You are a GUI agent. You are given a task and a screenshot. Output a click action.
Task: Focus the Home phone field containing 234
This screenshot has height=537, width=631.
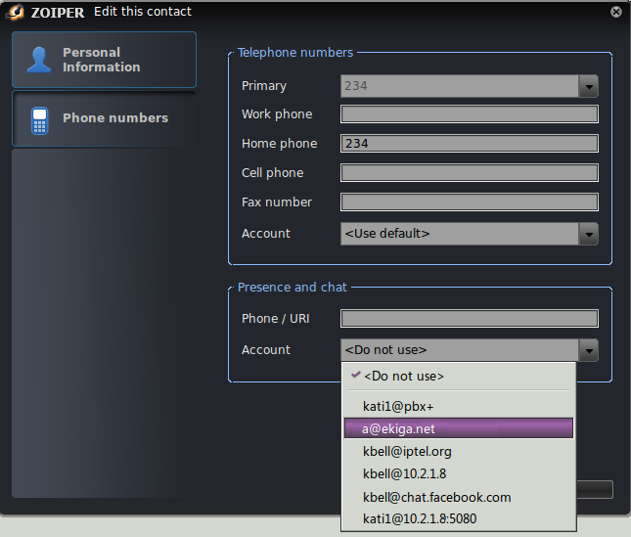(x=469, y=144)
